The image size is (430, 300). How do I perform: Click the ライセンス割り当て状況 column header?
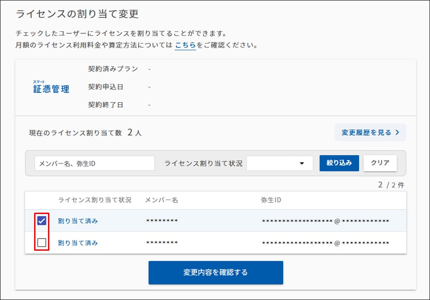(95, 200)
